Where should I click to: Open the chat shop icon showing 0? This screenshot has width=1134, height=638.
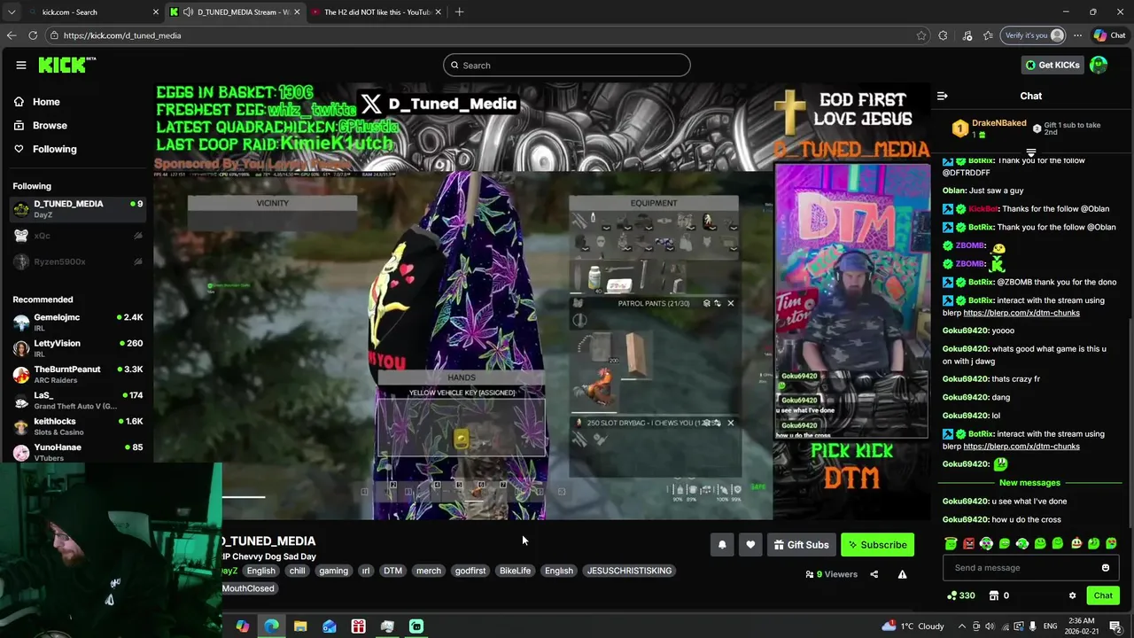pos(998,595)
